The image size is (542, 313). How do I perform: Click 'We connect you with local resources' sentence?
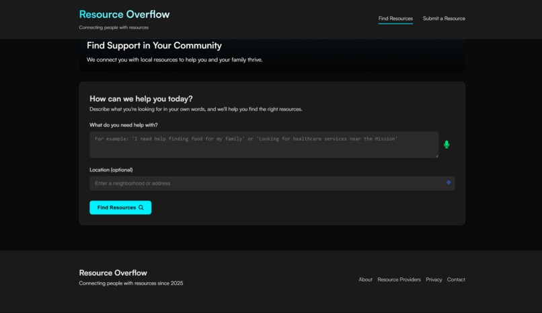(x=175, y=60)
